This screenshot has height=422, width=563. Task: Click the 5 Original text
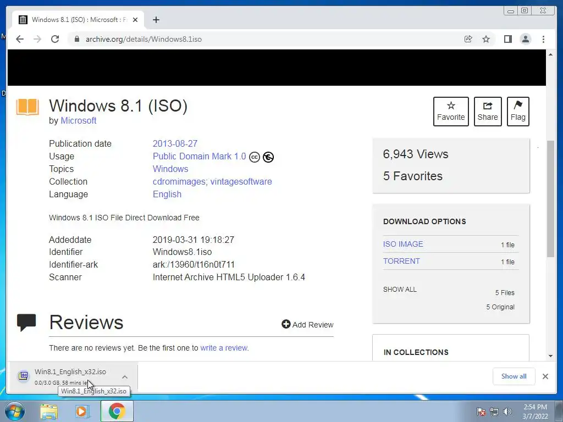click(x=500, y=307)
